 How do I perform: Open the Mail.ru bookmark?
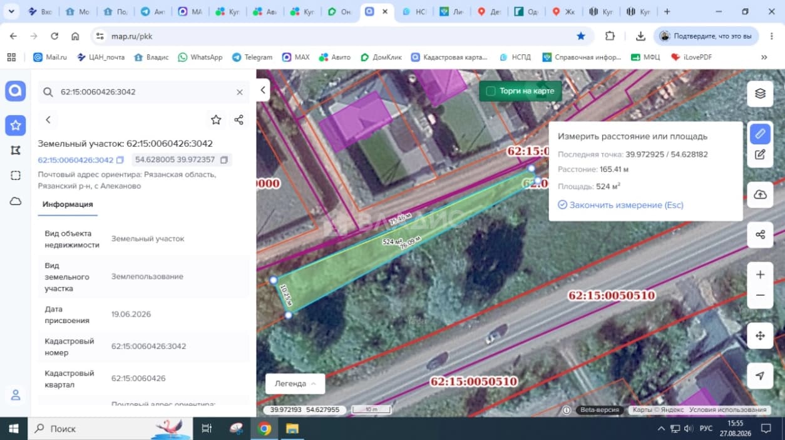(50, 57)
